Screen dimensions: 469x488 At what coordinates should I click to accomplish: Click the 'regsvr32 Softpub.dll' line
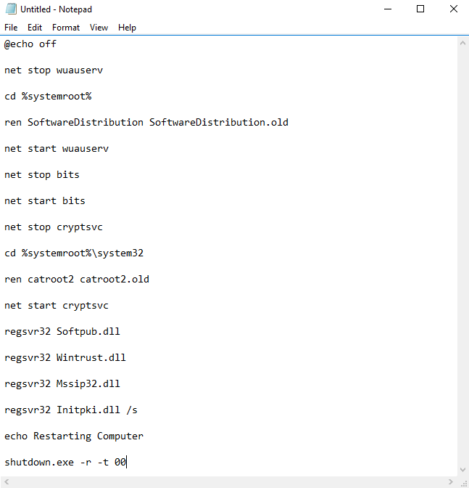pyautogui.click(x=62, y=331)
